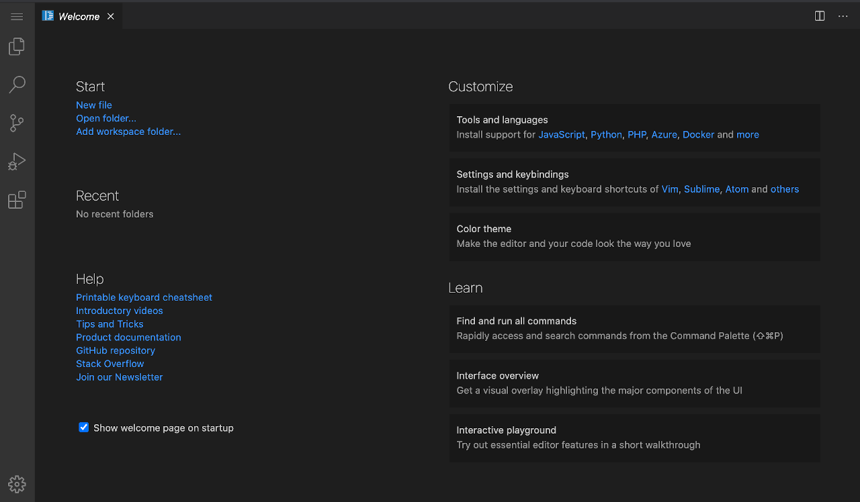Open the Run and Debug view
Image resolution: width=860 pixels, height=502 pixels.
click(x=17, y=161)
